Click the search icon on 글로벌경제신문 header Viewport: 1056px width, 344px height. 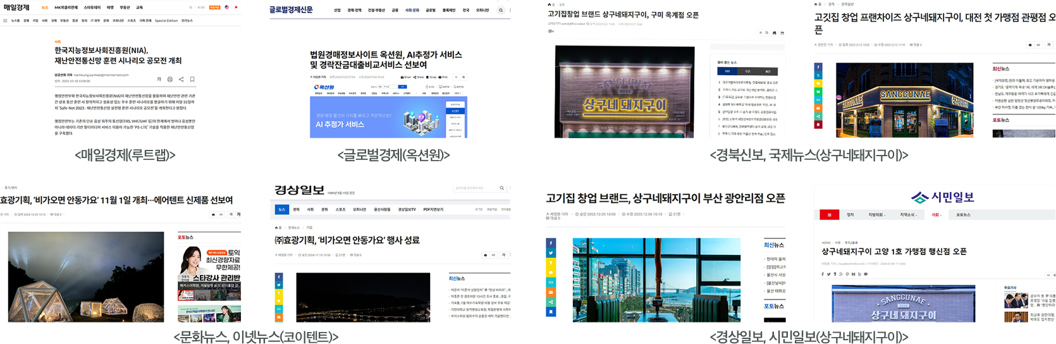click(501, 10)
